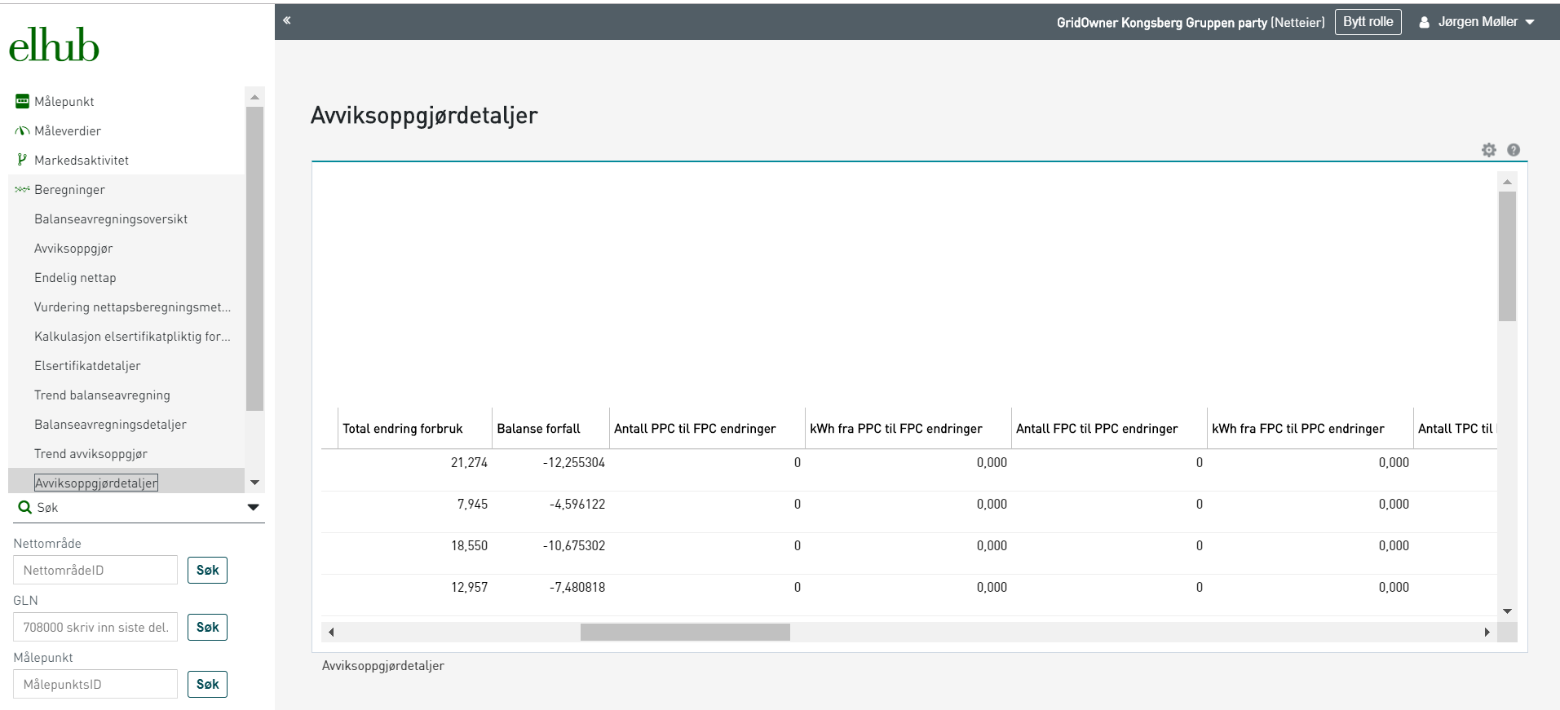Click table horizontal scroll left arrow

330,632
